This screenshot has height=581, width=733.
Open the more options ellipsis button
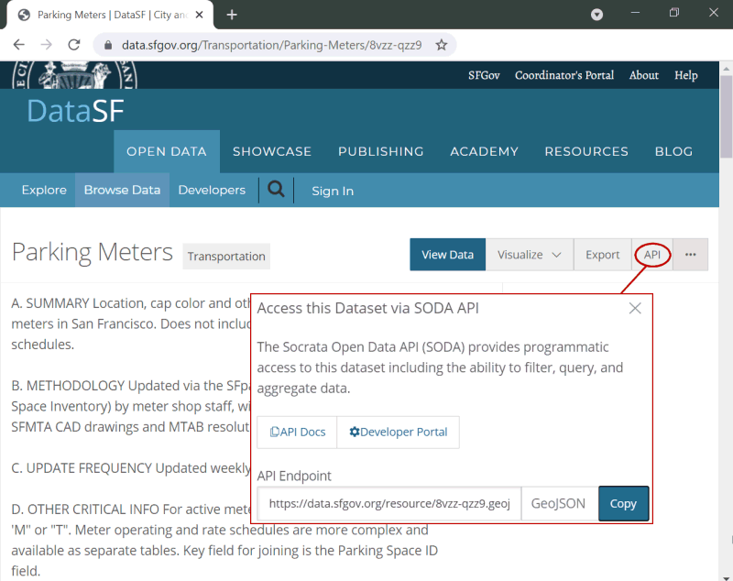pyautogui.click(x=690, y=255)
